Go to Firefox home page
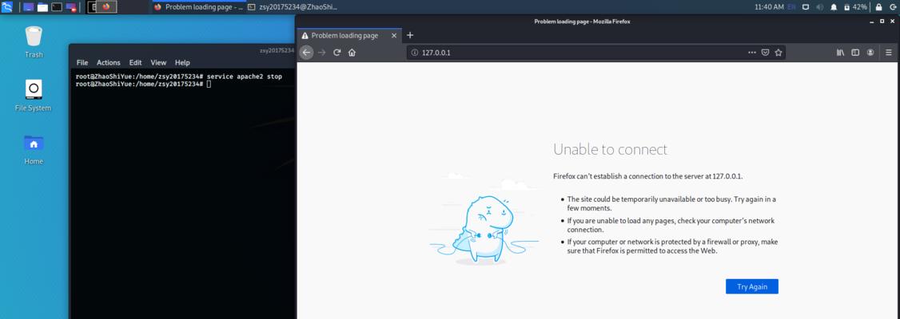Image resolution: width=900 pixels, height=319 pixels. coord(352,52)
